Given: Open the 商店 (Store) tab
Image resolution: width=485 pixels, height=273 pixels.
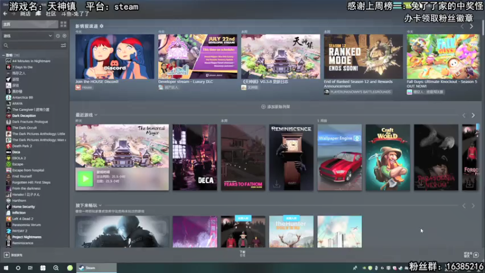Looking at the screenshot, I should click(x=25, y=14).
